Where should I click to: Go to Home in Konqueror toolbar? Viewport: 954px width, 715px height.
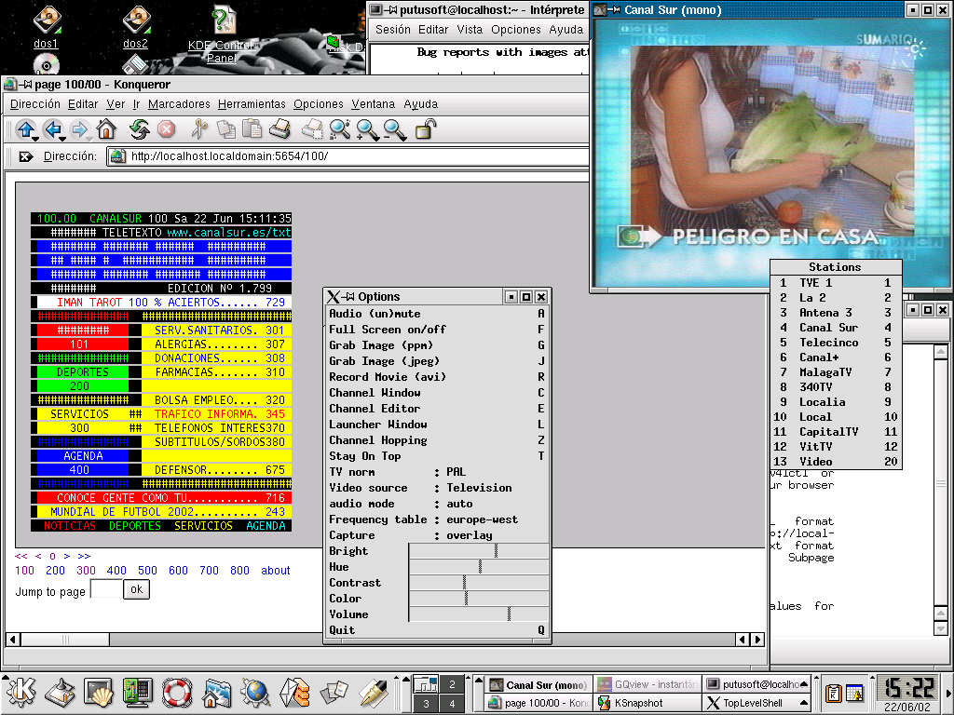pos(106,129)
